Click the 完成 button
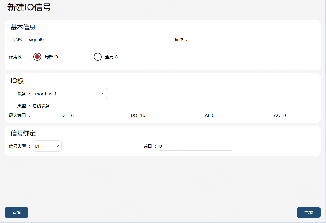 309,212
